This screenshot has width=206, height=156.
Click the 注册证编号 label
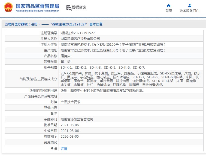coord(49,33)
